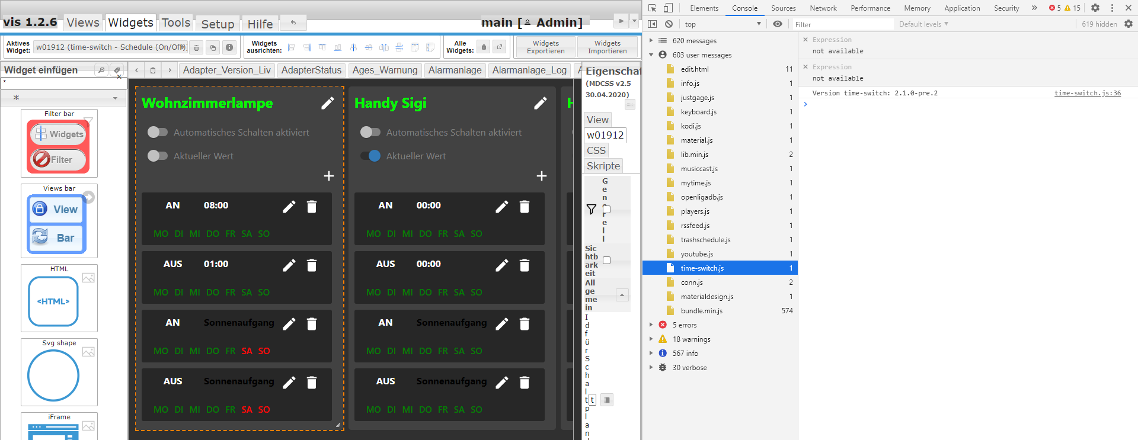Expand the 5 errors group

pos(651,325)
